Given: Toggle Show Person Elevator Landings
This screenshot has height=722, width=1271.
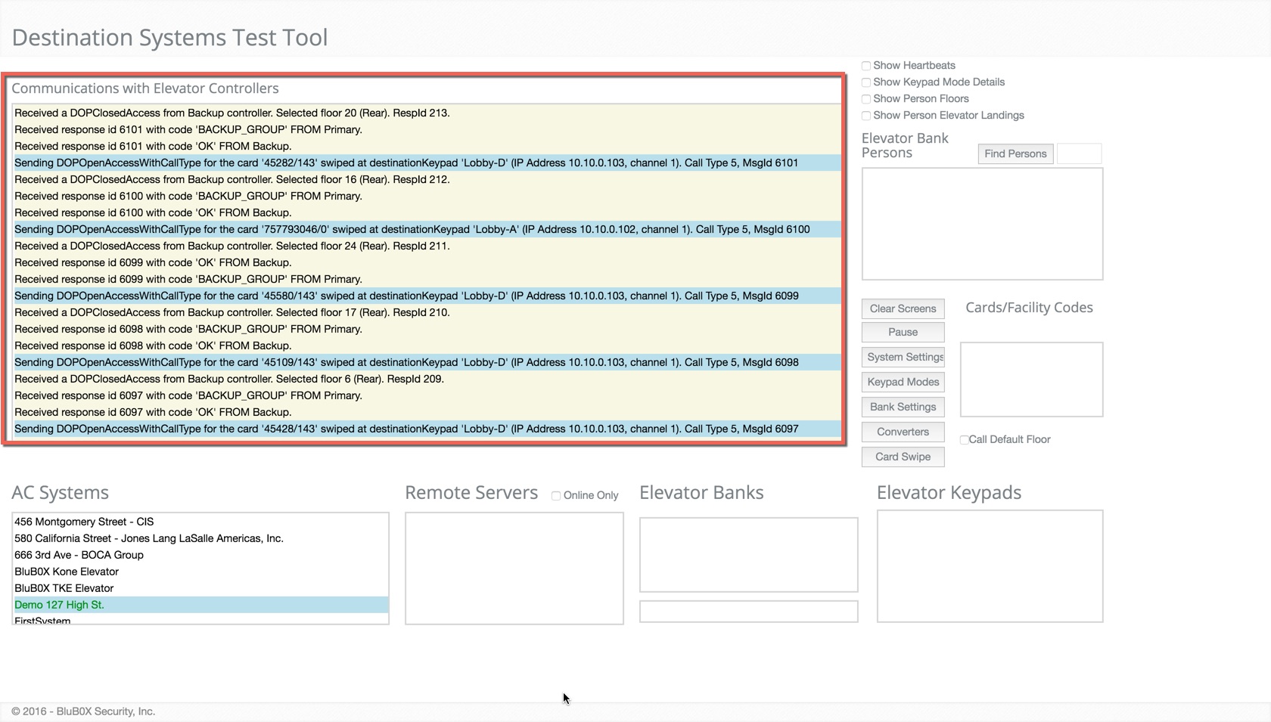Looking at the screenshot, I should pos(865,116).
